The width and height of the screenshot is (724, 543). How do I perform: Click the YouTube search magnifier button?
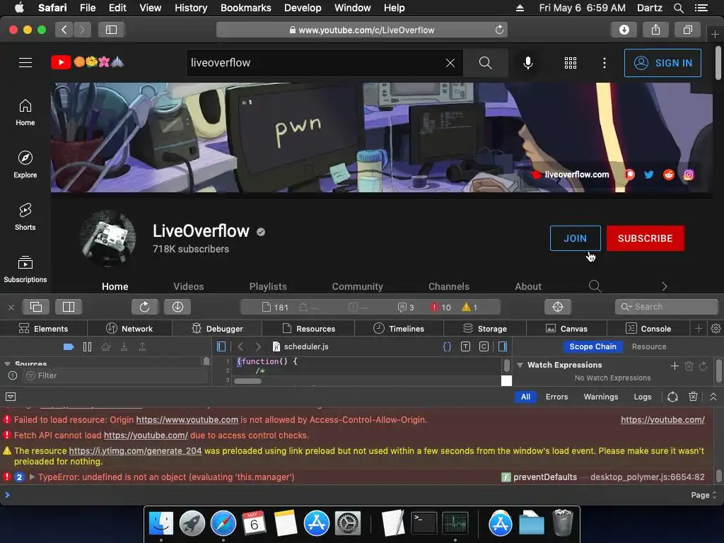[x=485, y=63]
